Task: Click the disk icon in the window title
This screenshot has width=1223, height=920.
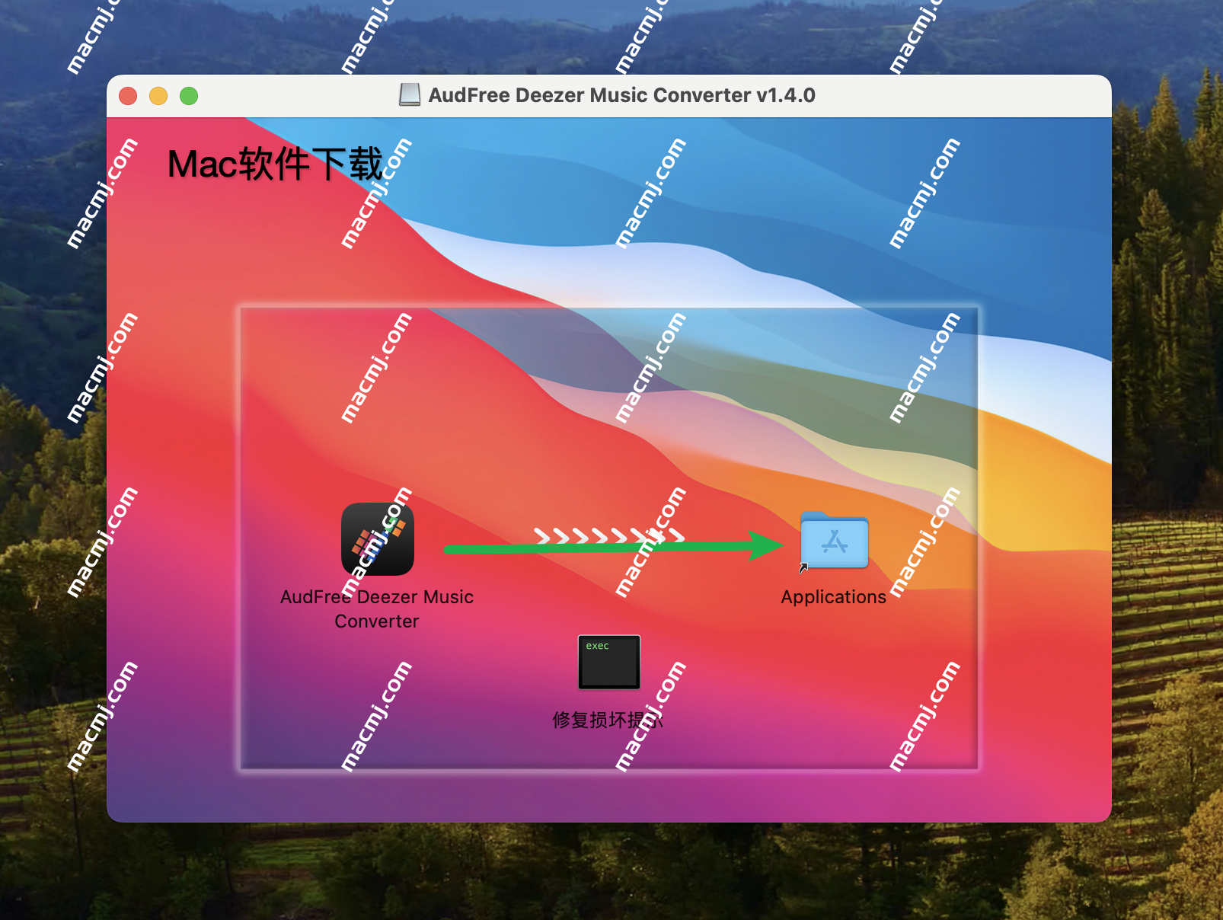Action: click(410, 95)
